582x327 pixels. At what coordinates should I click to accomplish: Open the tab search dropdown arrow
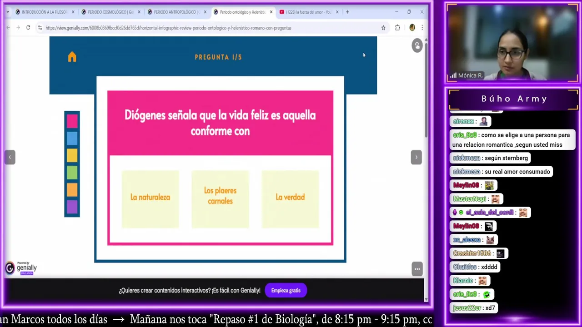click(x=8, y=12)
